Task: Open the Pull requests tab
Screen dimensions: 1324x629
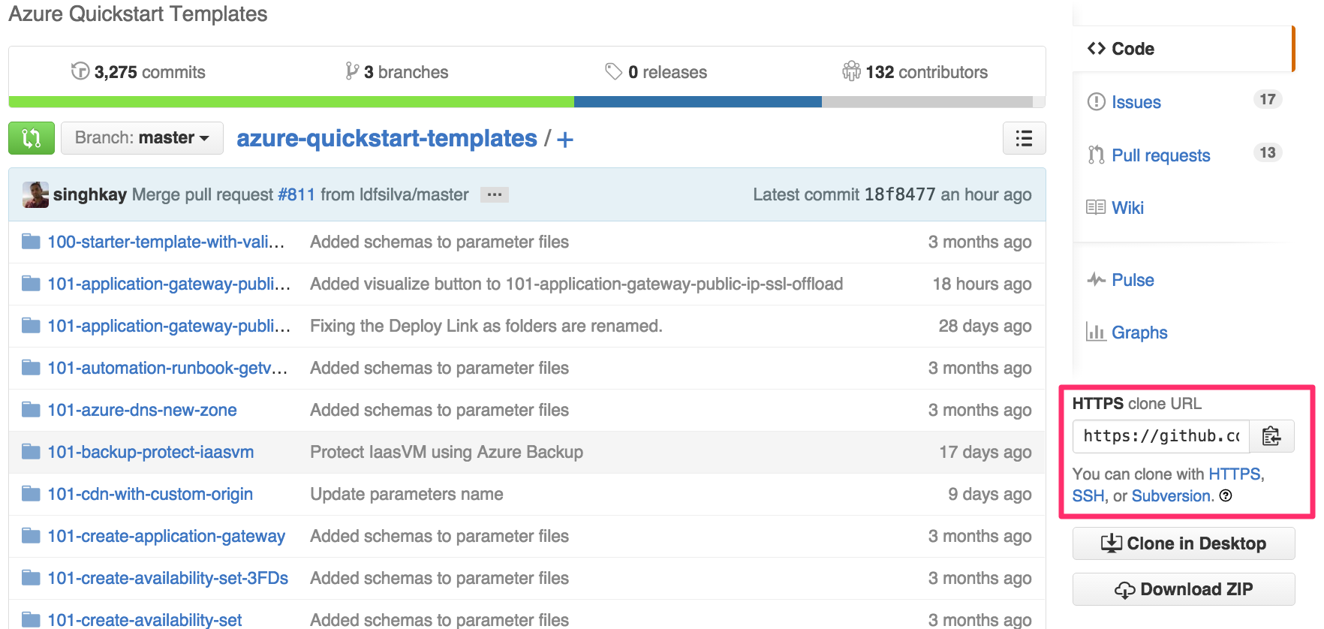Action: tap(1160, 155)
